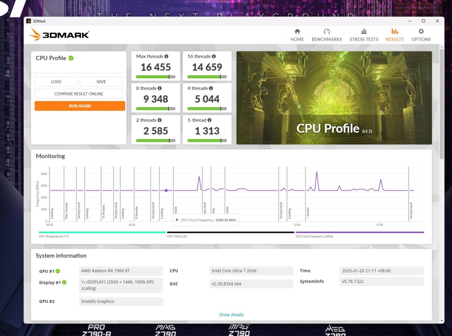452x336 pixels.
Task: Click the 1-thread score 1 313
Action: pos(207,131)
